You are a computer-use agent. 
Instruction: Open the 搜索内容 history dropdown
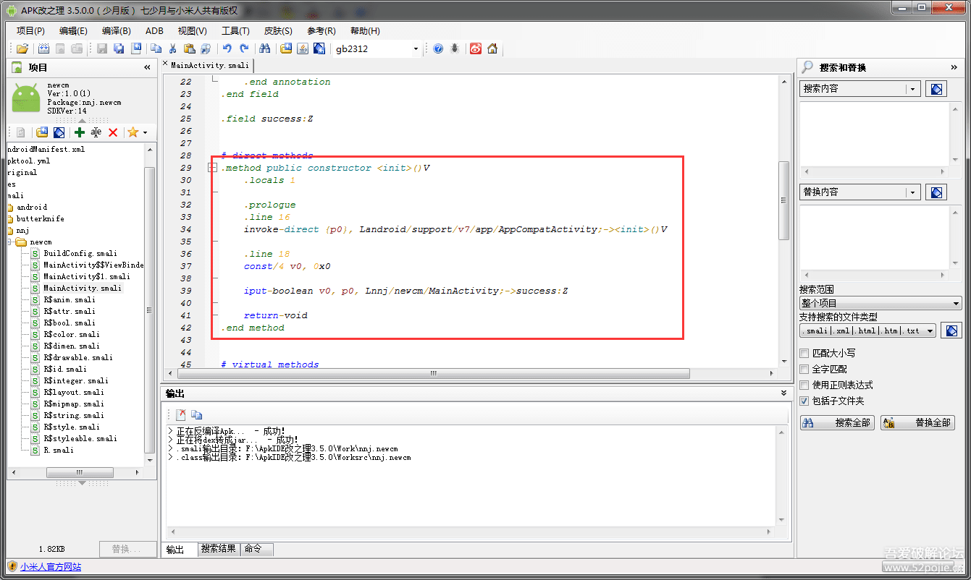(x=913, y=89)
